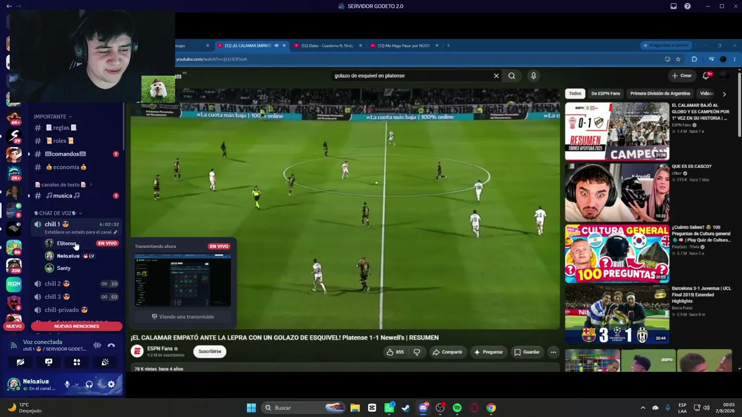Collapse the IMPORTANTE category
Screen dimensions: 742x417
tap(53, 116)
